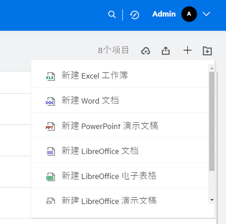Click the share upload arrow icon
The image size is (226, 224).
pyautogui.click(x=165, y=51)
